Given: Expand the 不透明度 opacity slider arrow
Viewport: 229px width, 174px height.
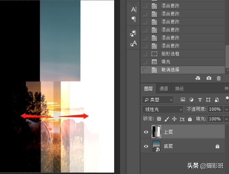Looking at the screenshot, I should pos(226,109).
